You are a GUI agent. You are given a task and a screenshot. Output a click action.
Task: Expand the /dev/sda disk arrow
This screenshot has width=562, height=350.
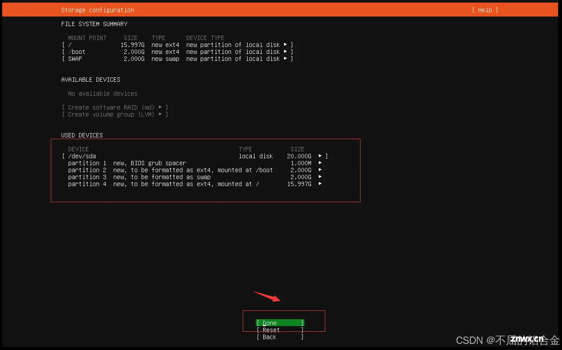[x=320, y=156]
